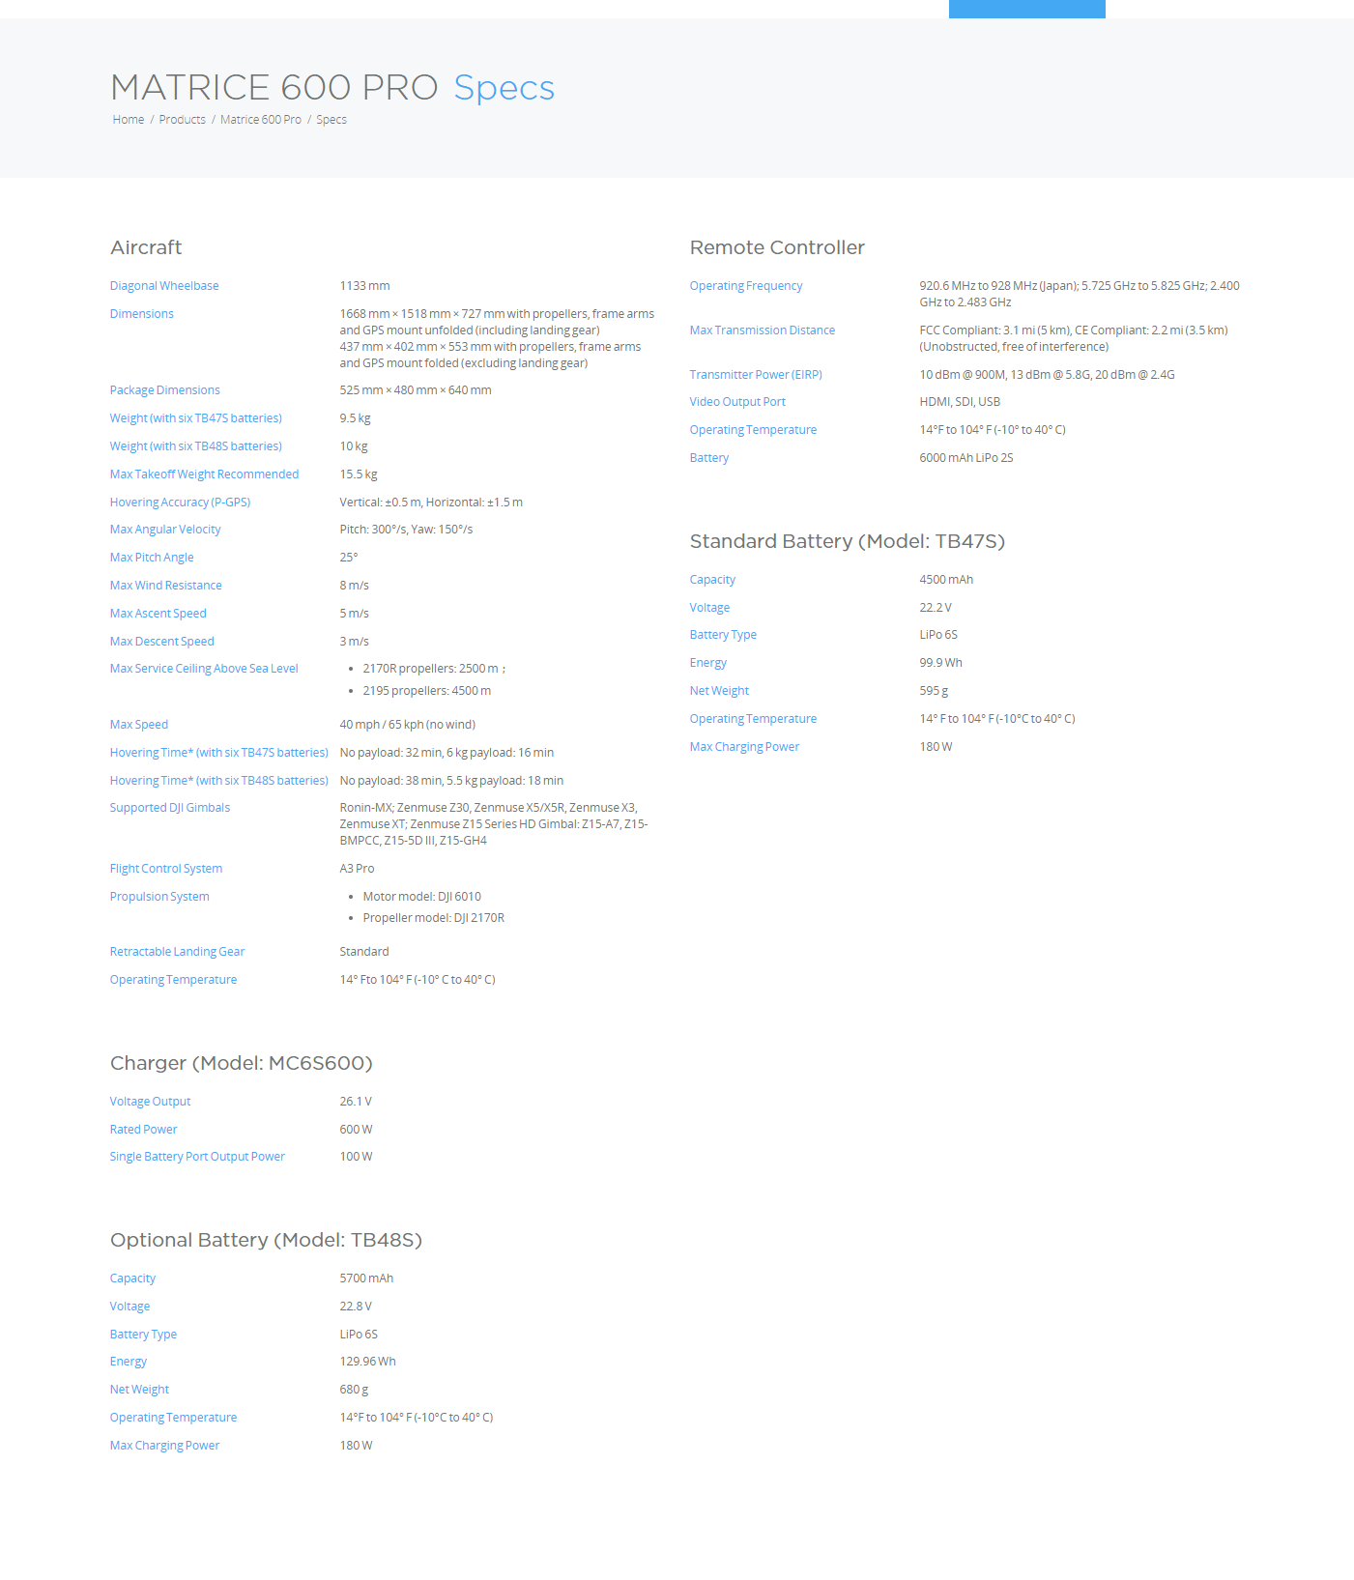Click the MATRICE 600 PRO Specs page title
1354x1580 pixels.
tap(332, 87)
